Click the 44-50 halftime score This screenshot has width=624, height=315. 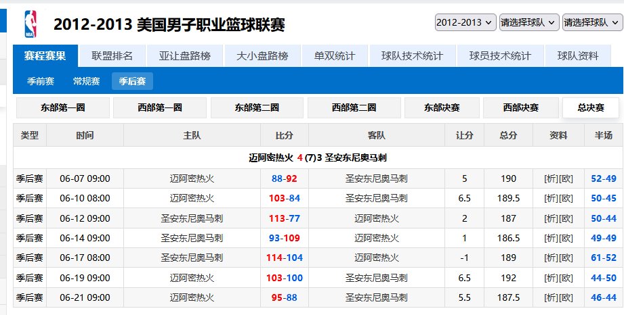coord(603,278)
